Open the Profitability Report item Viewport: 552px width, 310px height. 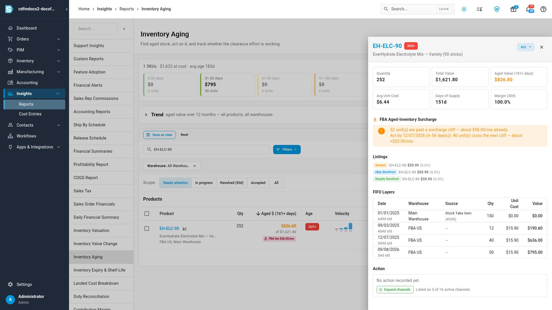tap(101, 164)
